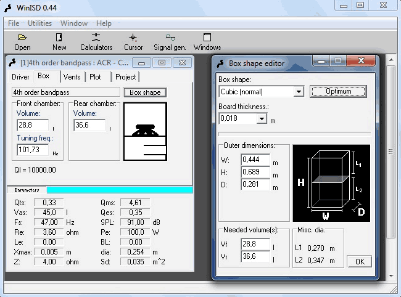Activate the Cursor tool
The height and width of the screenshot is (297, 401).
tap(133, 41)
